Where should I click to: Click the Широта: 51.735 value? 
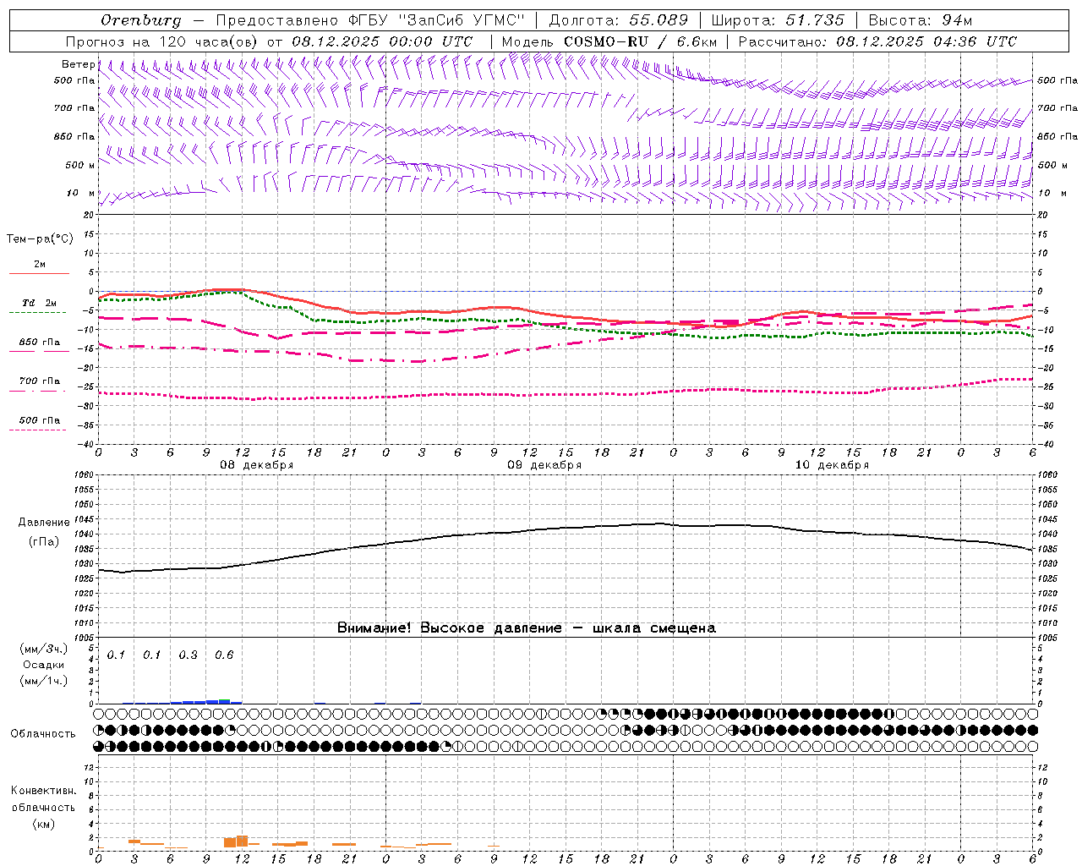pos(778,20)
